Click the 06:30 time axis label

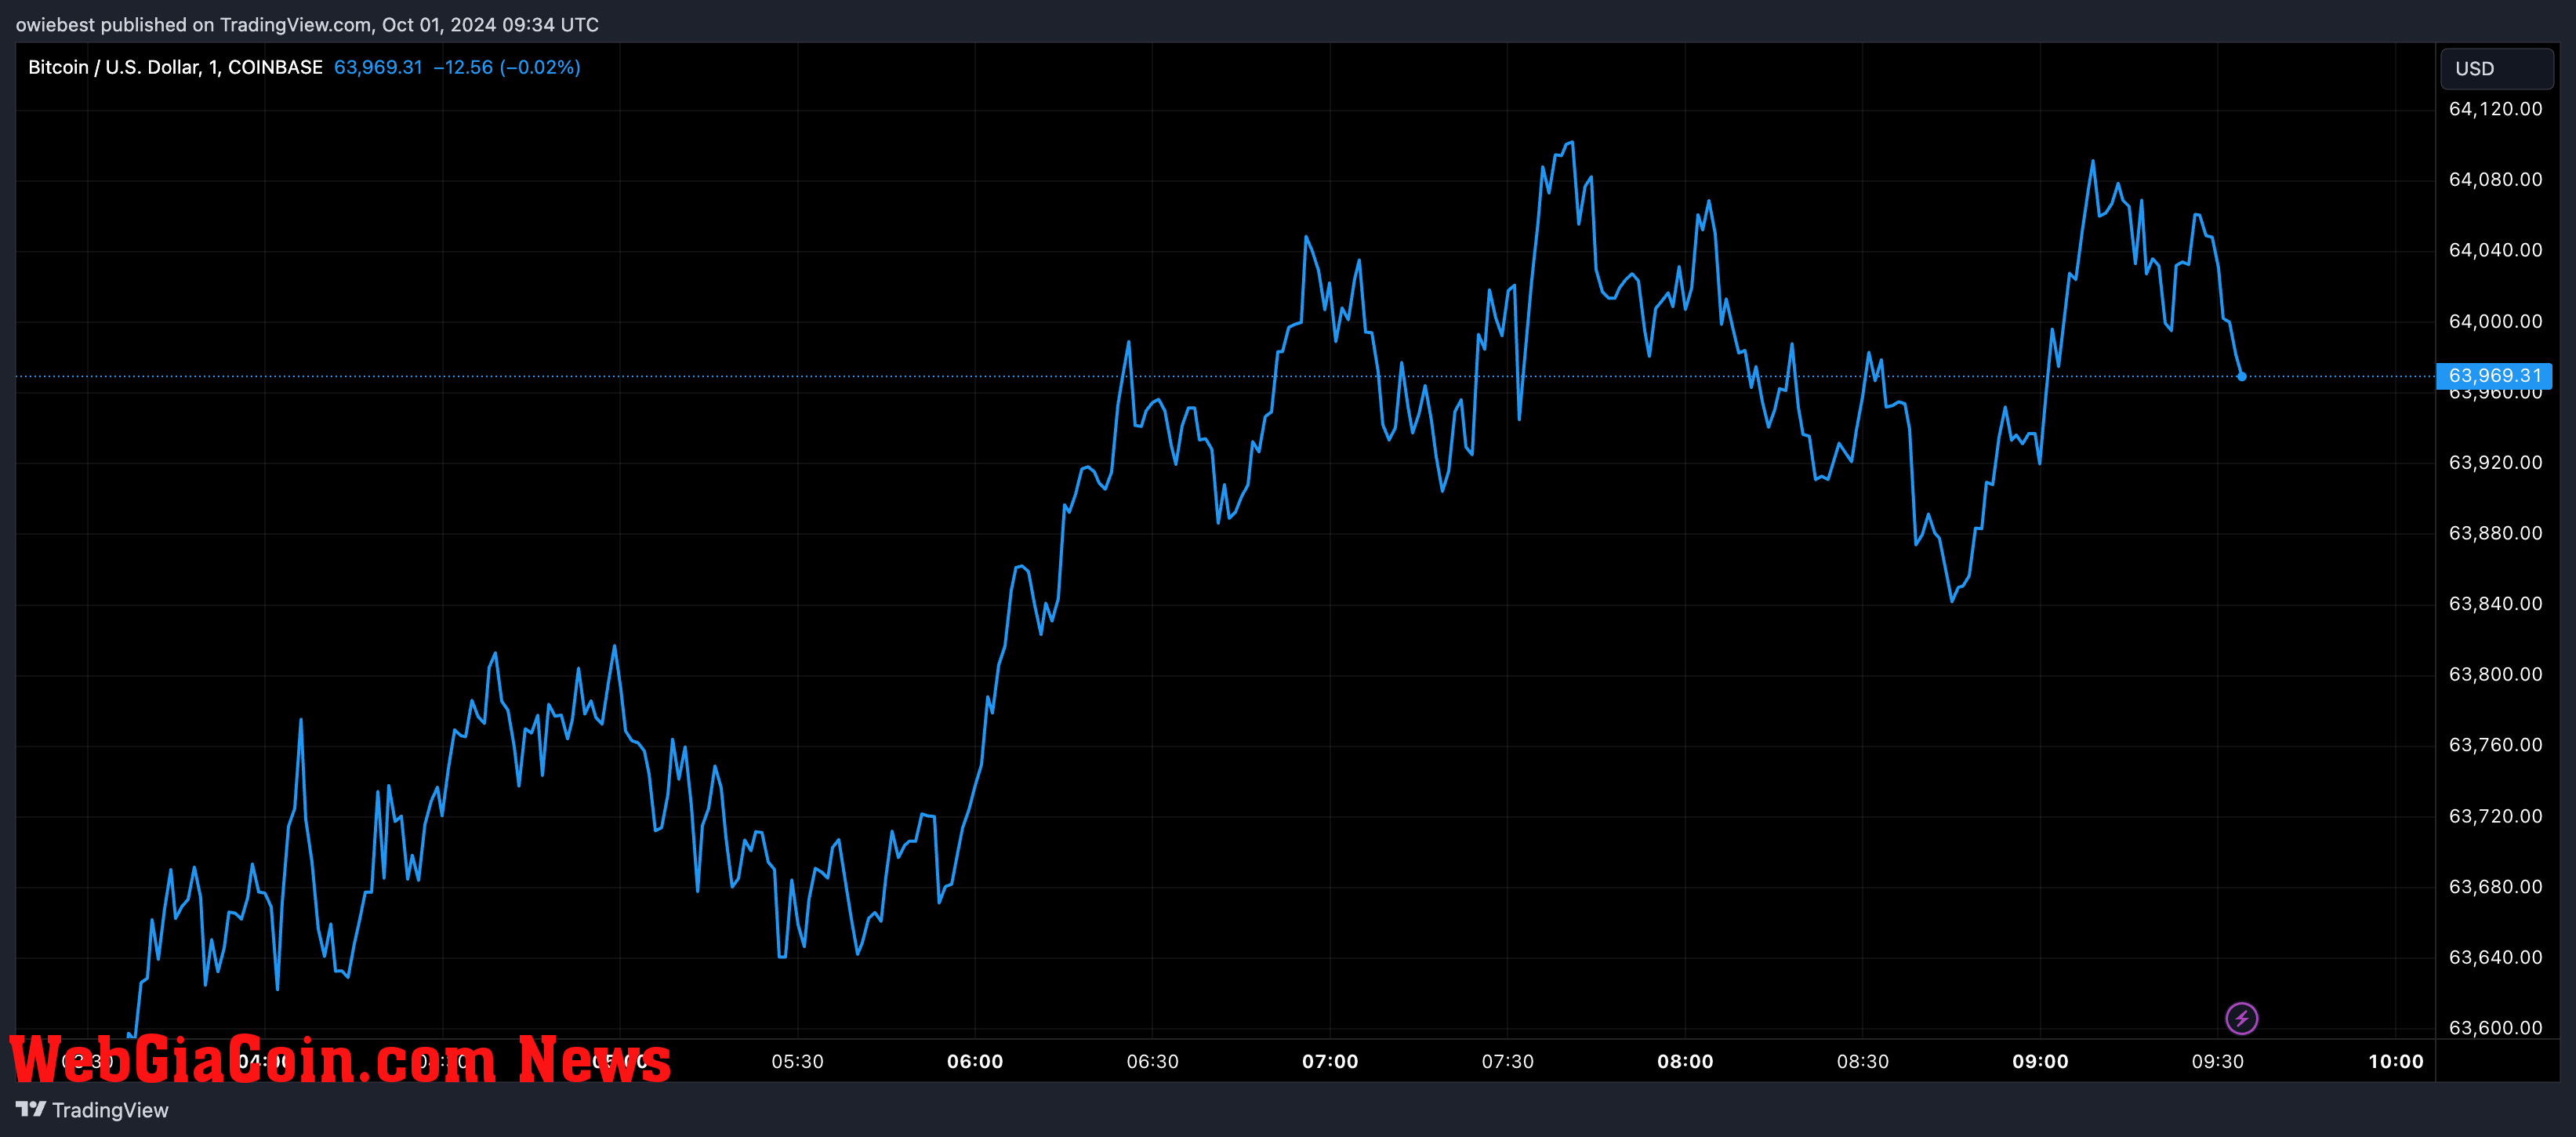coord(1152,1061)
